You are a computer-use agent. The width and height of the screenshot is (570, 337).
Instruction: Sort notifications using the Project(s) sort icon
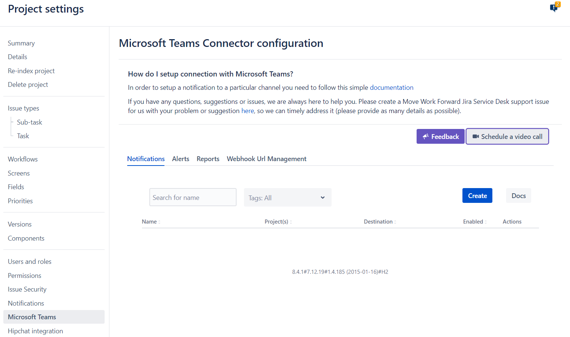(291, 221)
